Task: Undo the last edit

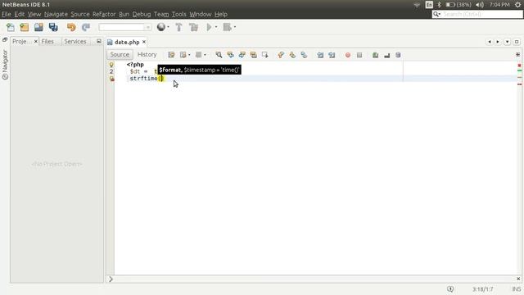Action: tap(71, 27)
